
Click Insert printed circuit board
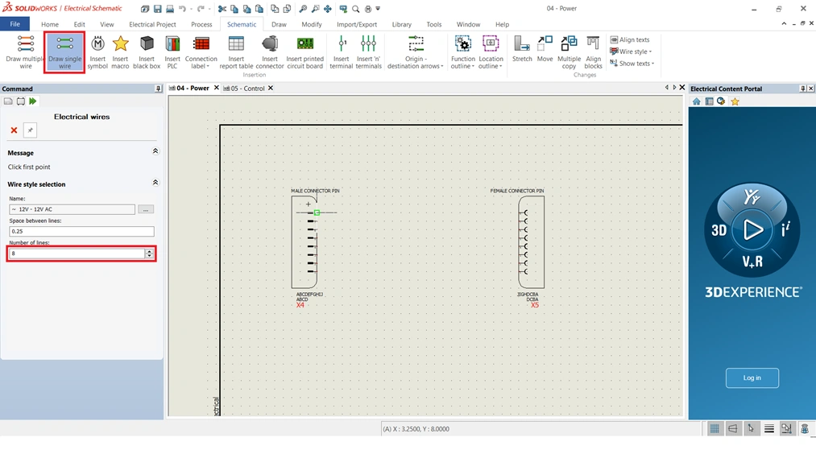tap(305, 52)
